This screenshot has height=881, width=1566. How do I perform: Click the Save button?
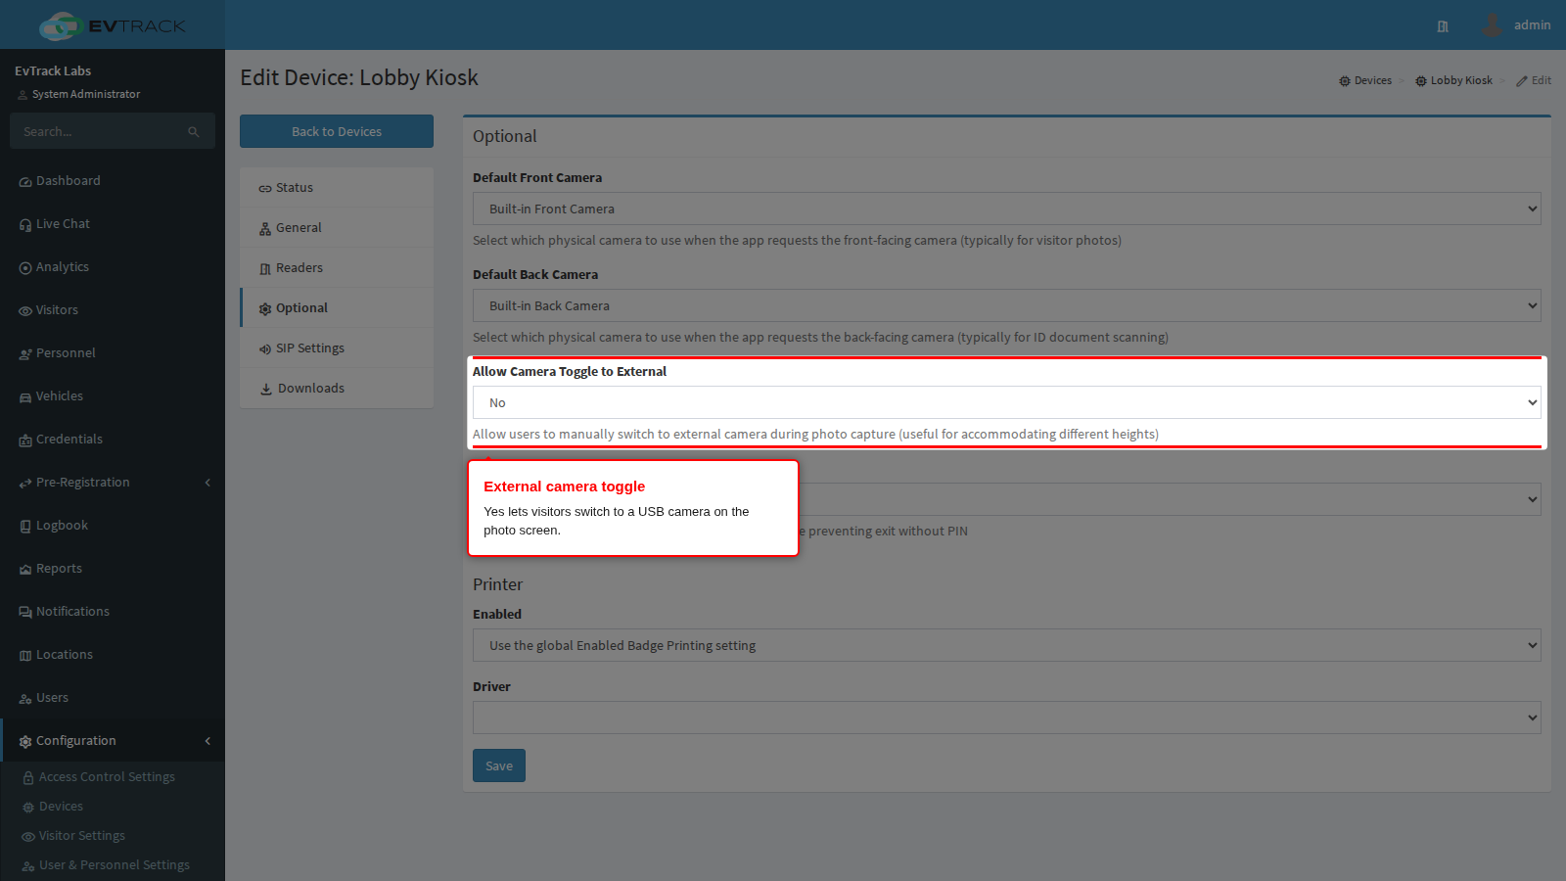pyautogui.click(x=499, y=765)
